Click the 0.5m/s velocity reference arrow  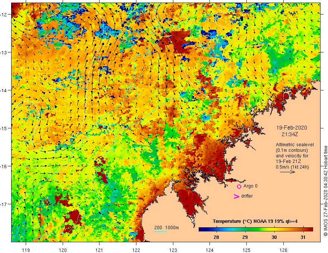287,172
